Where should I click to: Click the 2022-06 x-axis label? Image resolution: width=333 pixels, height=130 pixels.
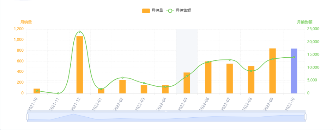[204, 104]
